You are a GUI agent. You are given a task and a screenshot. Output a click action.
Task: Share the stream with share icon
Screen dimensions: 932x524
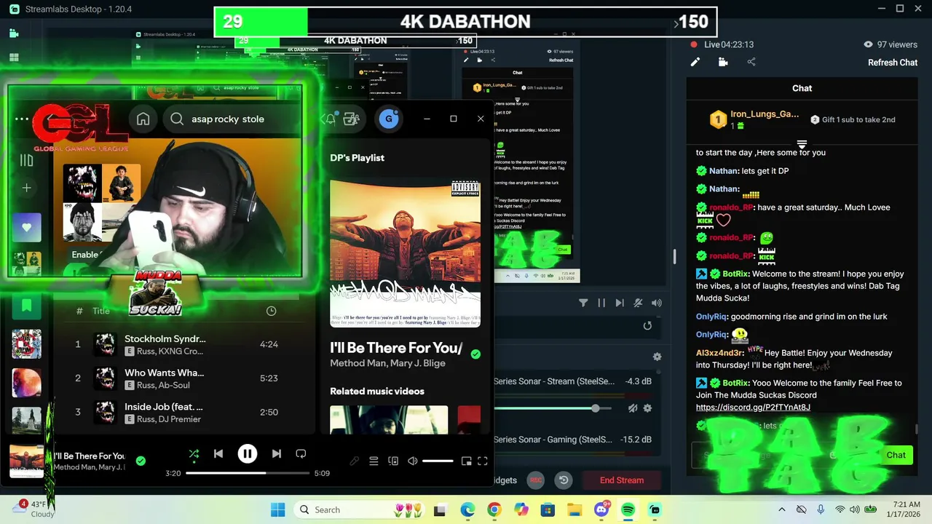[751, 63]
